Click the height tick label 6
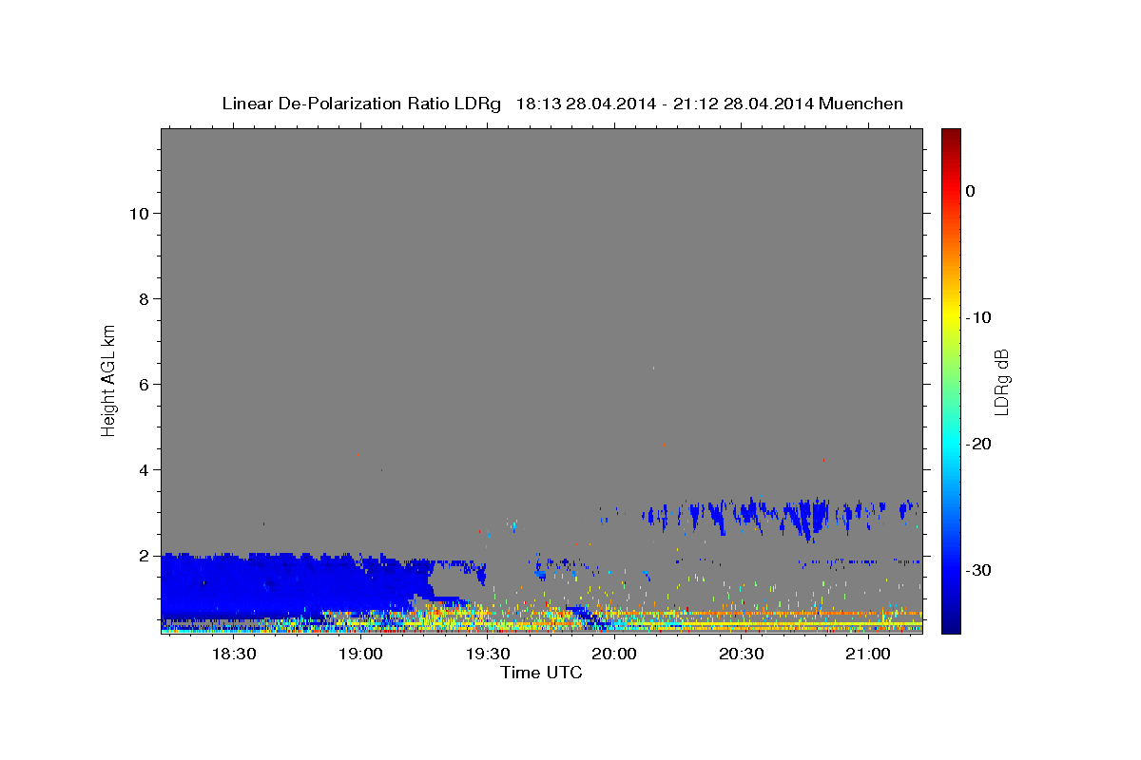The height and width of the screenshot is (760, 1141). point(145,385)
